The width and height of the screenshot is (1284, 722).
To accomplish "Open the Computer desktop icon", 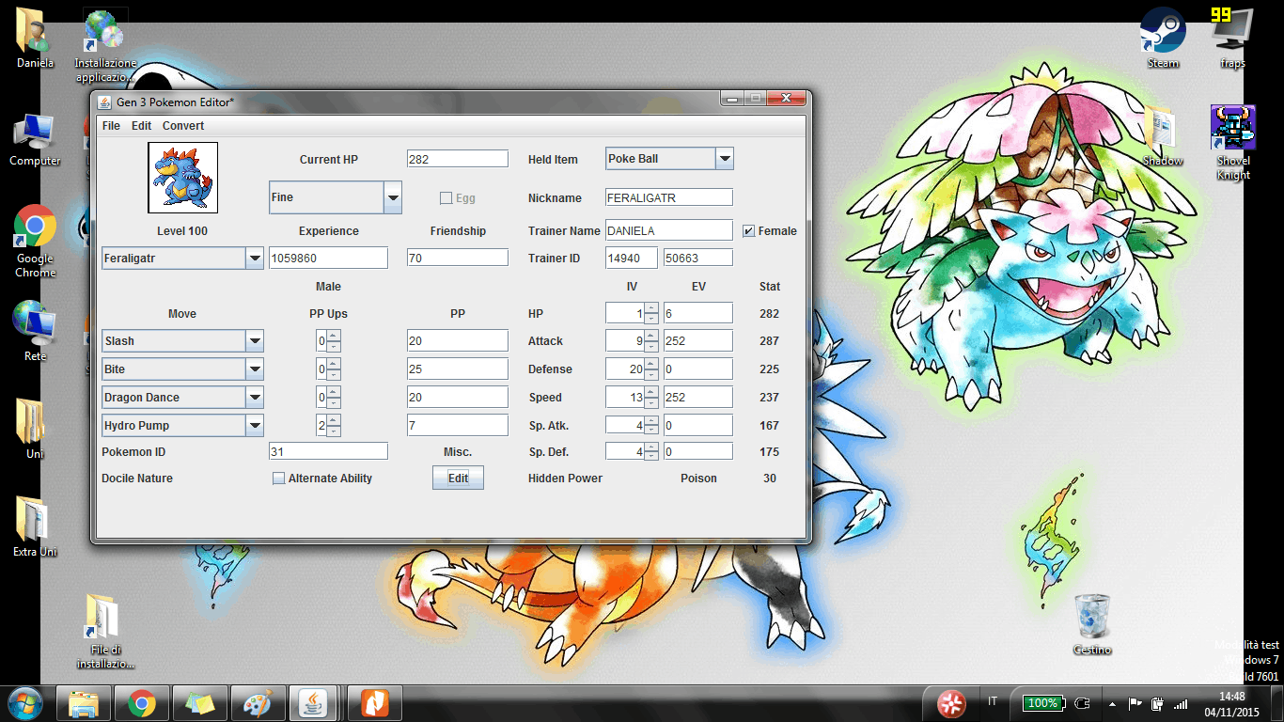I will click(x=36, y=139).
